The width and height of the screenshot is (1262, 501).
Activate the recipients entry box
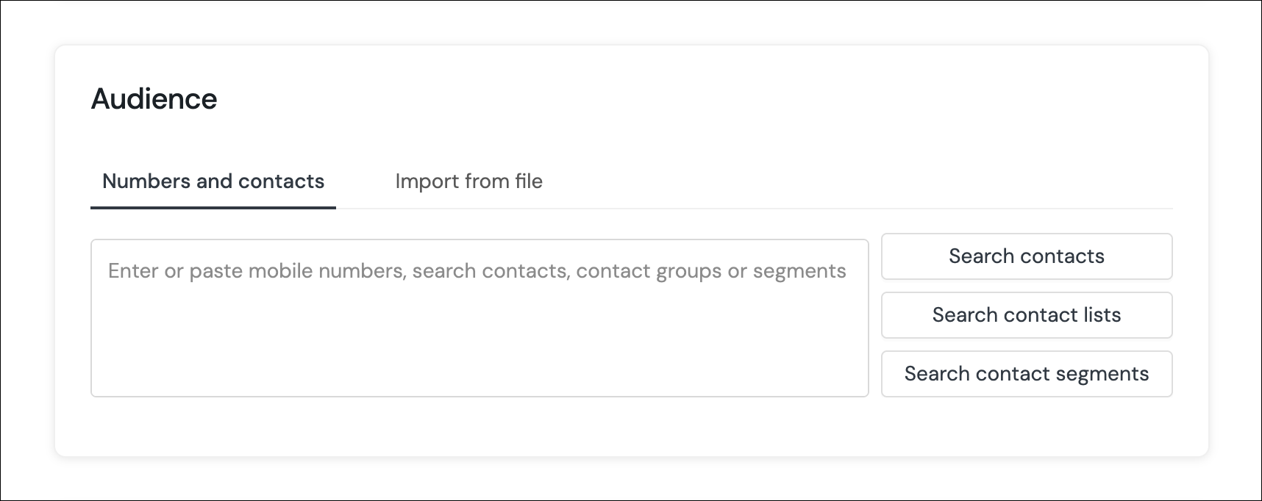click(x=480, y=318)
